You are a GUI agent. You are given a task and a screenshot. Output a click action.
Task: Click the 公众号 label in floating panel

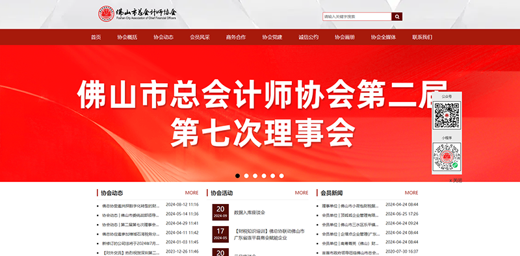click(447, 97)
